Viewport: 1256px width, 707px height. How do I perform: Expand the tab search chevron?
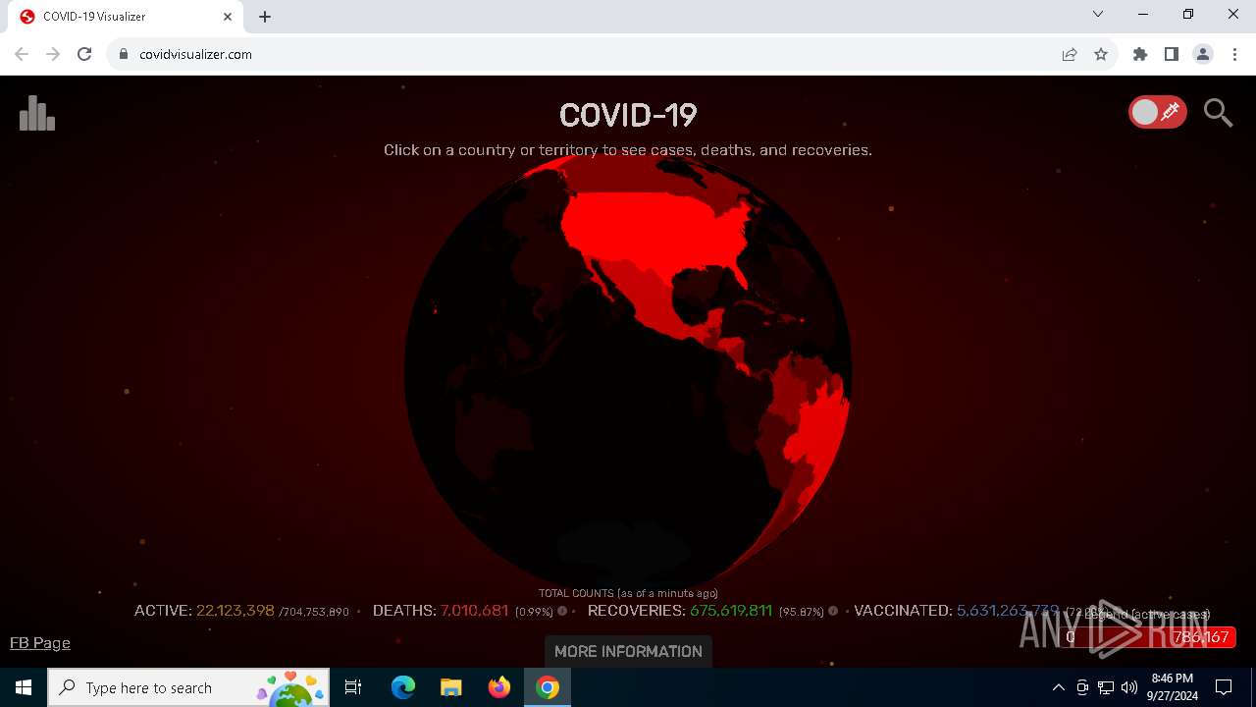pyautogui.click(x=1098, y=14)
